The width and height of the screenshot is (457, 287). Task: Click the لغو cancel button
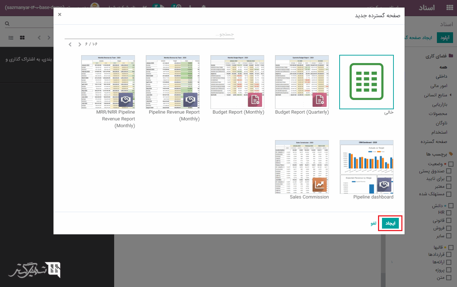pyautogui.click(x=374, y=223)
